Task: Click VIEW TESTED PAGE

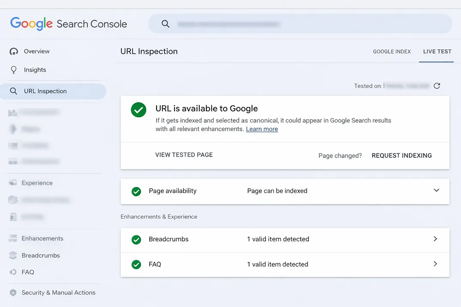Action: [x=184, y=155]
